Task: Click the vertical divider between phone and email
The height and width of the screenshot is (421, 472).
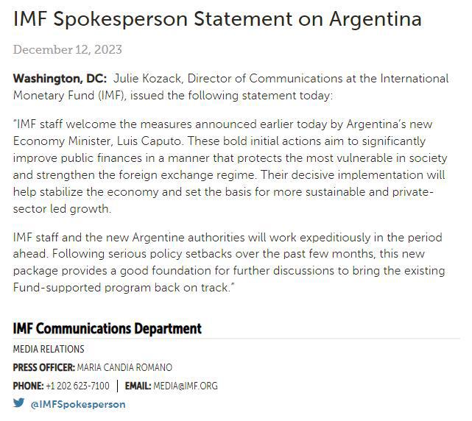Action: coord(117,386)
